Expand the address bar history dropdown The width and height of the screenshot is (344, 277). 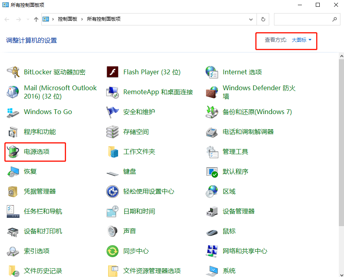point(251,19)
